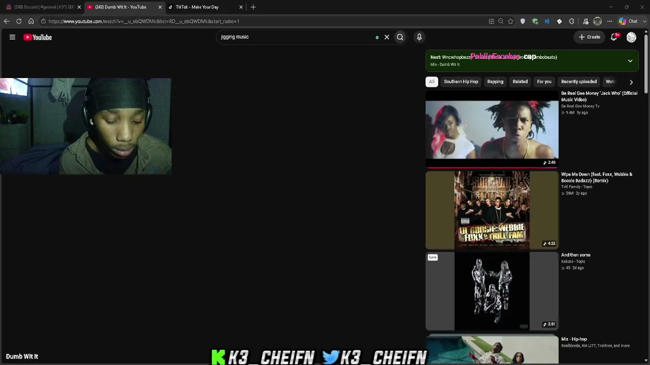Open Da Real Gee Money Jack Who title
The width and height of the screenshot is (650, 365).
point(599,96)
